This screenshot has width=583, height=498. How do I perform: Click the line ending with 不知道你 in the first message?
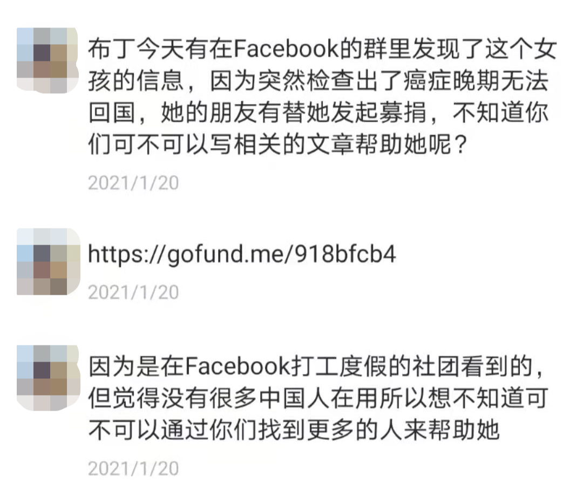coord(318,113)
